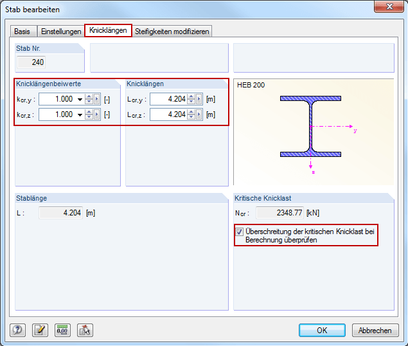The height and width of the screenshot is (346, 408).
Task: Toggle critical buckling load check checkbox
Action: coord(240,232)
